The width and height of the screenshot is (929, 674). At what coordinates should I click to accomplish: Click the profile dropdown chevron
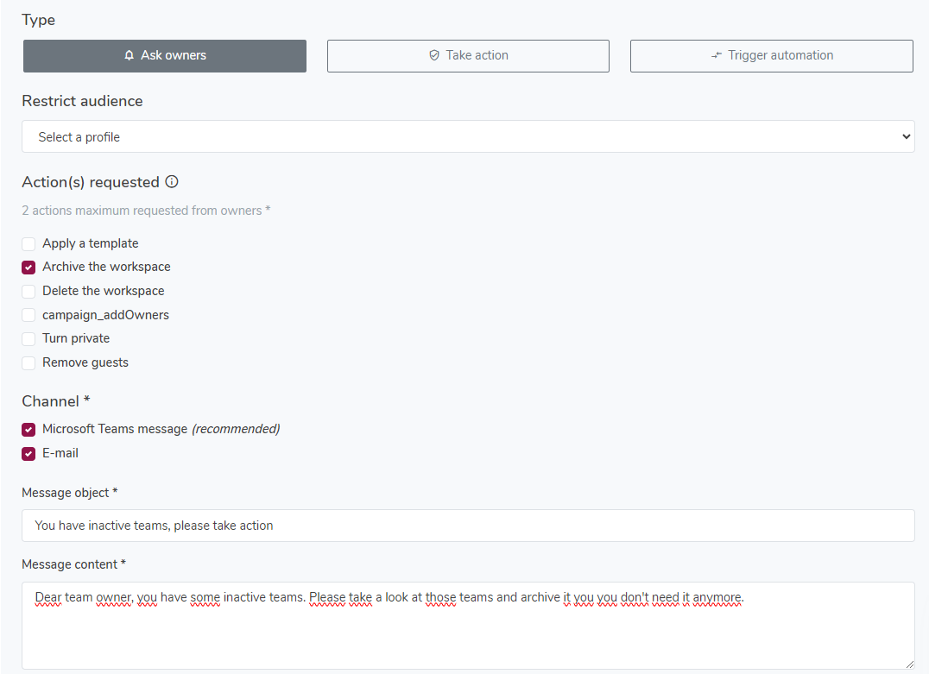tap(906, 135)
